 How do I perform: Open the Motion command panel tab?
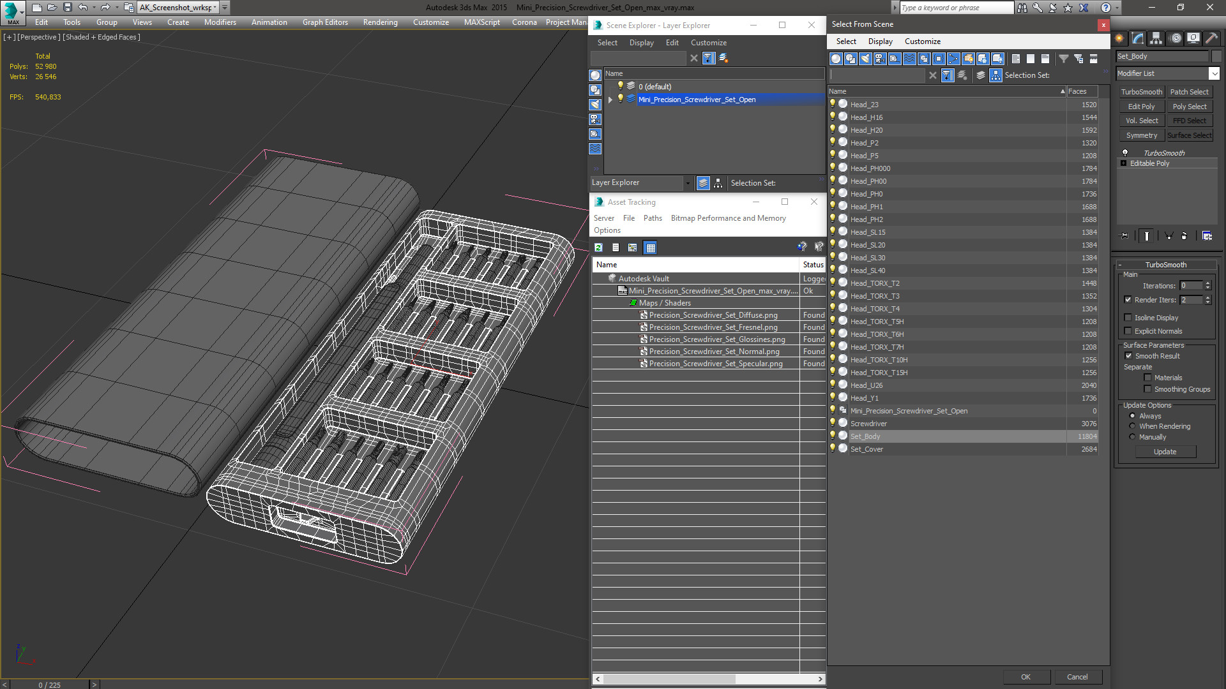click(x=1175, y=38)
